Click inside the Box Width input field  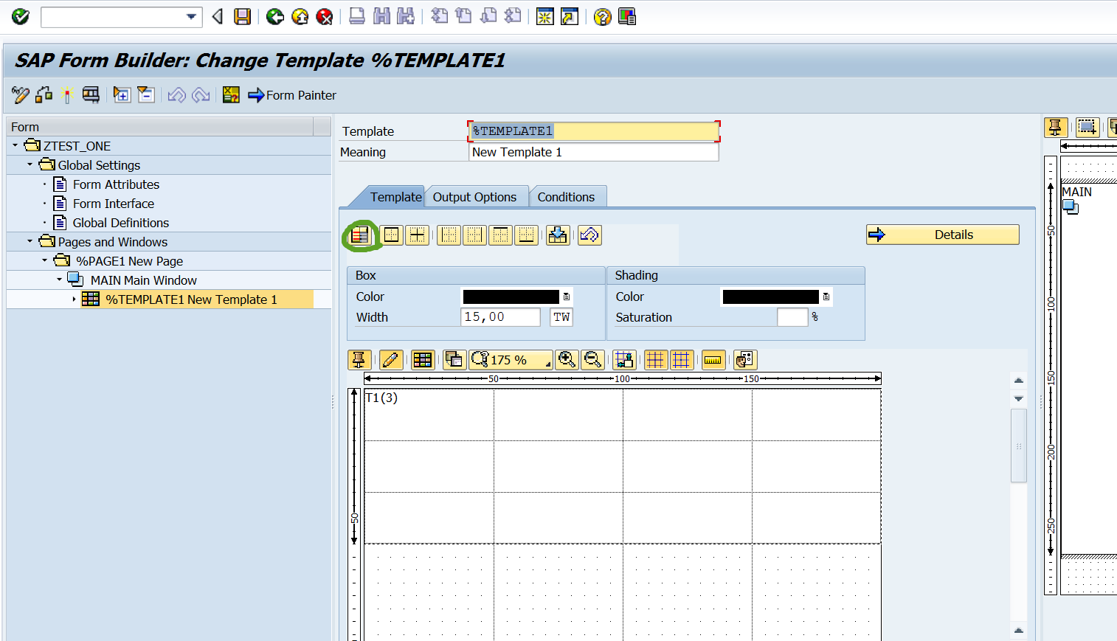[500, 316]
